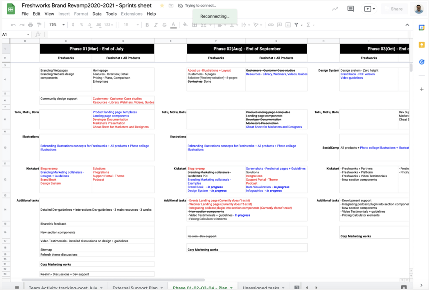Decrease decimal places (.0 icon)

pos(90,25)
